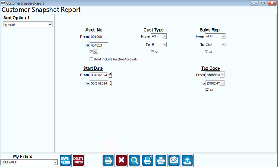Click the printer with question mark icon
This screenshot has height=167, width=278.
[x=148, y=160]
